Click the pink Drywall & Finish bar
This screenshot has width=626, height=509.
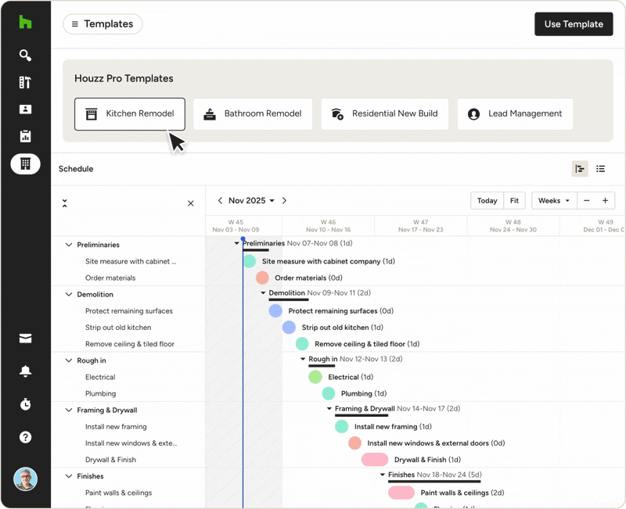click(375, 460)
